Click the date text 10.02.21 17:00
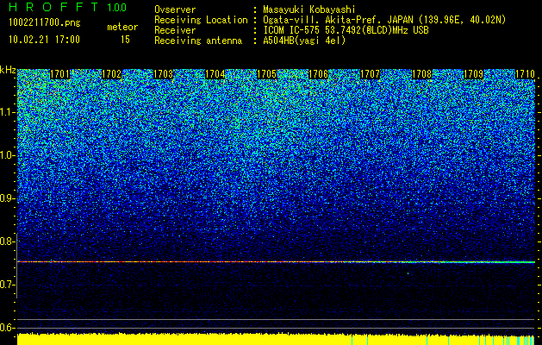 (x=44, y=40)
